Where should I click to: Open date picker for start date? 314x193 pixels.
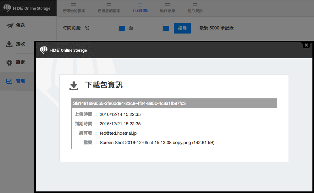(x=122, y=28)
